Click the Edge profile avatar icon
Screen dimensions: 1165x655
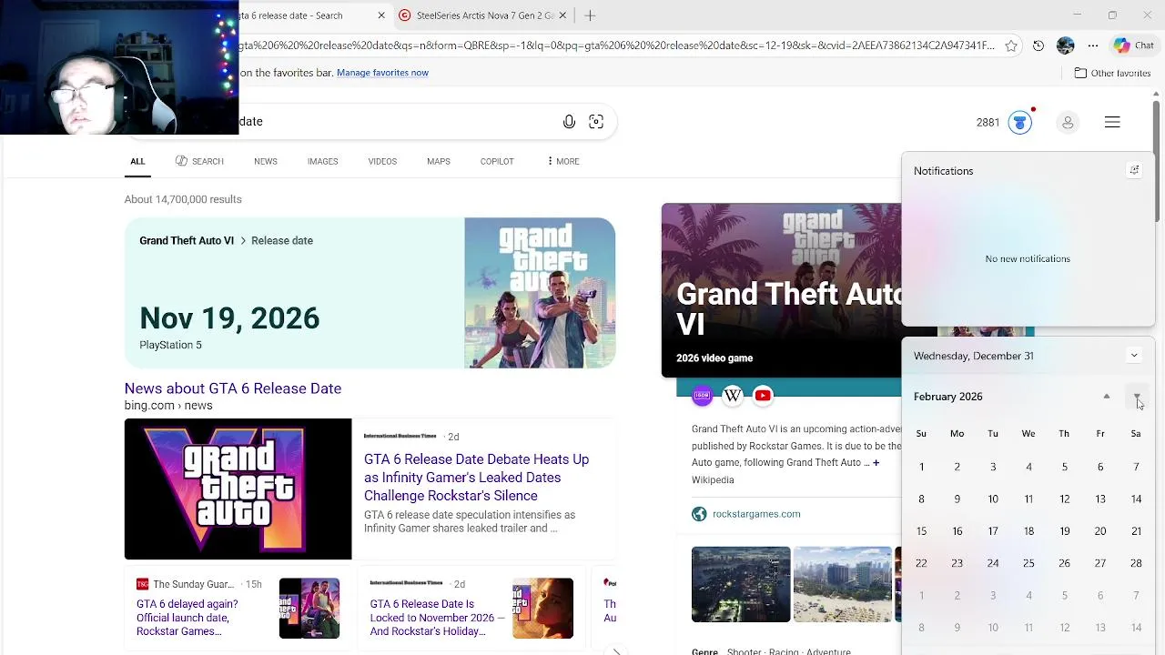[x=1066, y=45]
